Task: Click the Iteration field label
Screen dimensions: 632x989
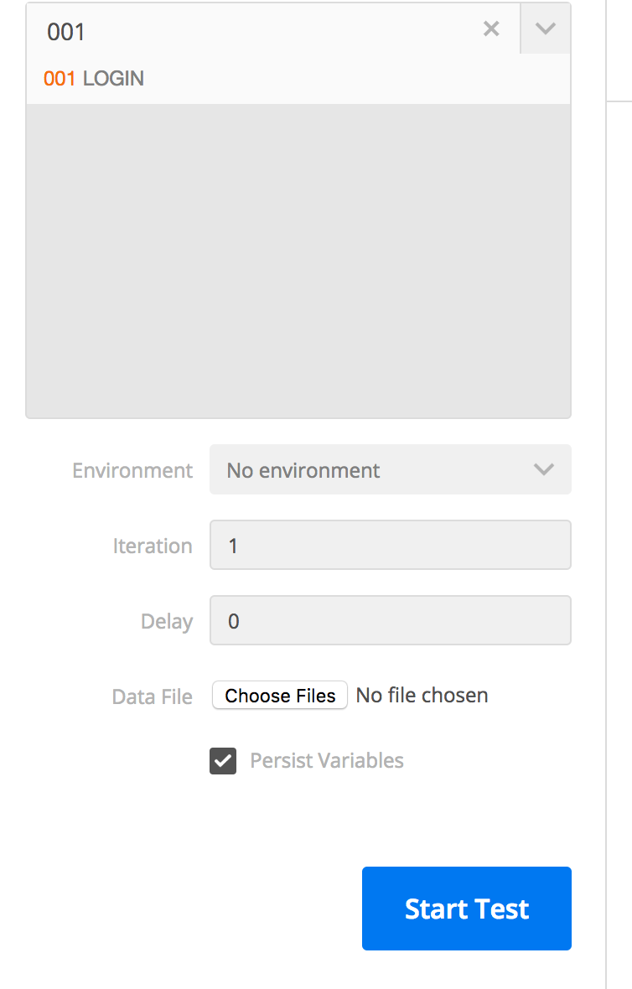Action: [153, 546]
